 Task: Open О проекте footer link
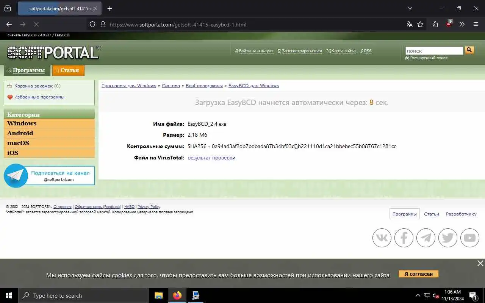63,207
